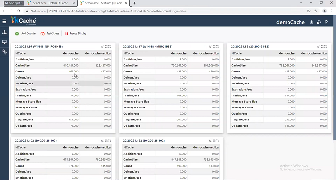Switch to demoCache - Details browser tab
Image resolution: width=336 pixels, height=180 pixels.
(50, 3)
